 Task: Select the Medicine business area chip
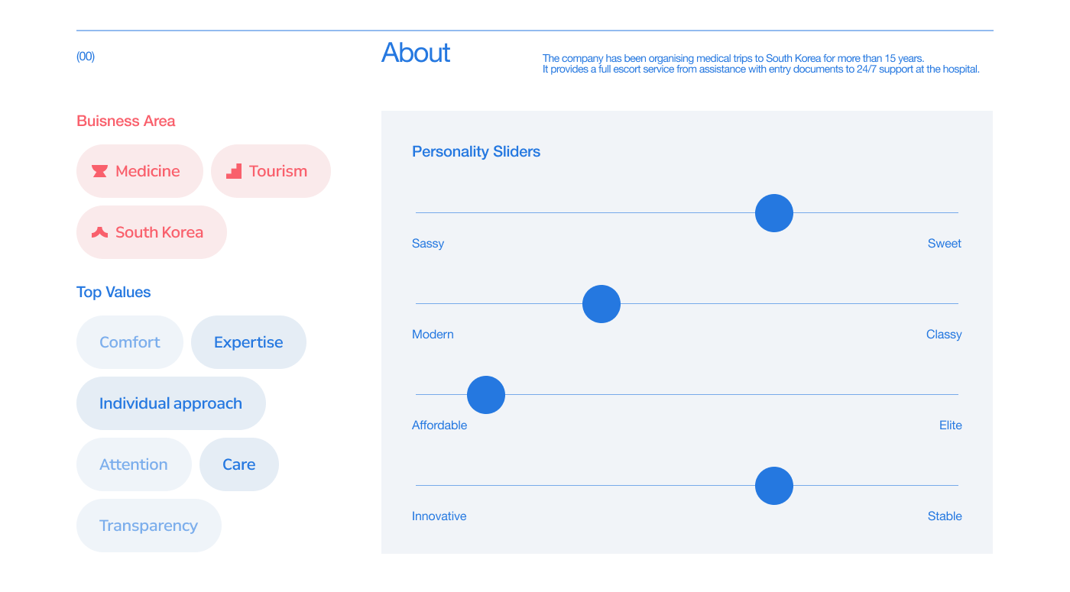click(x=140, y=171)
